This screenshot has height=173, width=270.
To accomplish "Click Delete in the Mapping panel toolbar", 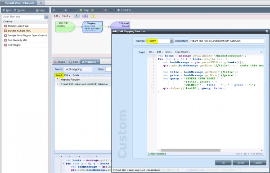I will pos(76,75).
